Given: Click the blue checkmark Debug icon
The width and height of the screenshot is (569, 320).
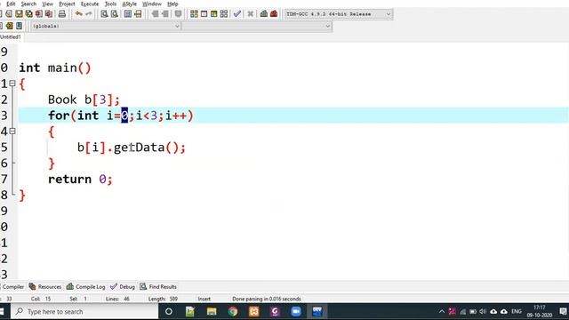Looking at the screenshot, I should (x=237, y=14).
